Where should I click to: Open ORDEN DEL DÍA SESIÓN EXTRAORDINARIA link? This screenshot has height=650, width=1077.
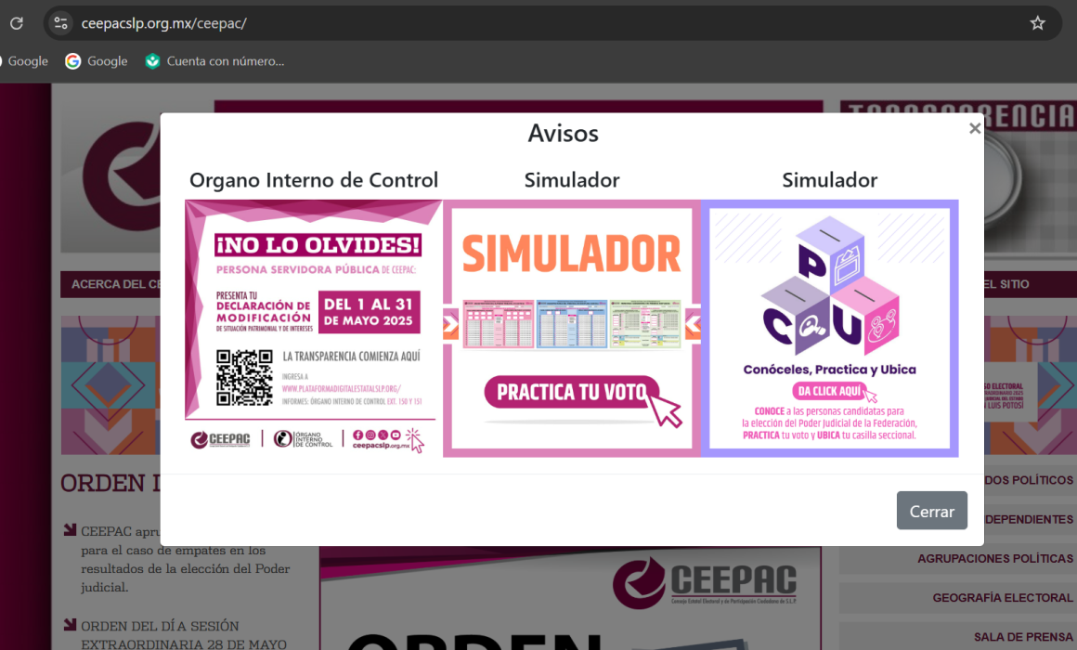pos(184,635)
